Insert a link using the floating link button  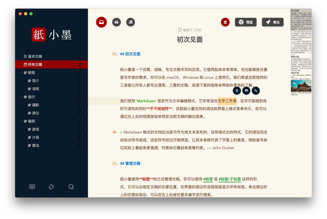(256, 91)
